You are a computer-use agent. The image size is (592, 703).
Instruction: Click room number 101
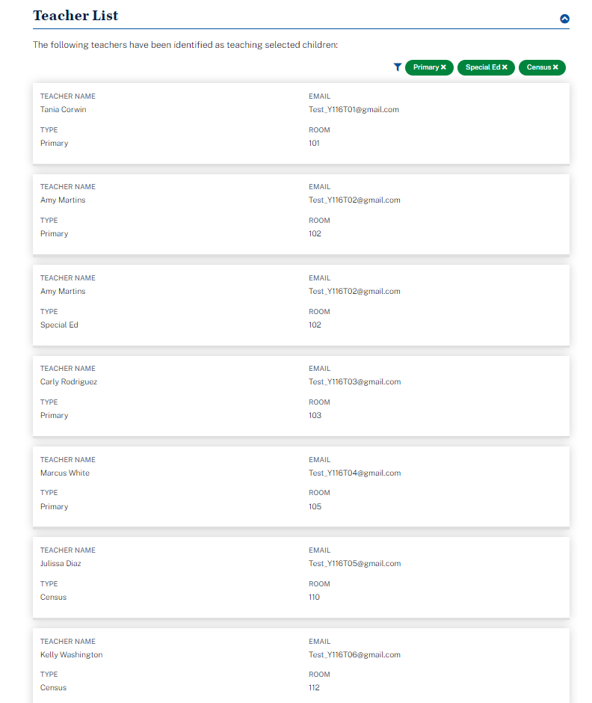(314, 144)
